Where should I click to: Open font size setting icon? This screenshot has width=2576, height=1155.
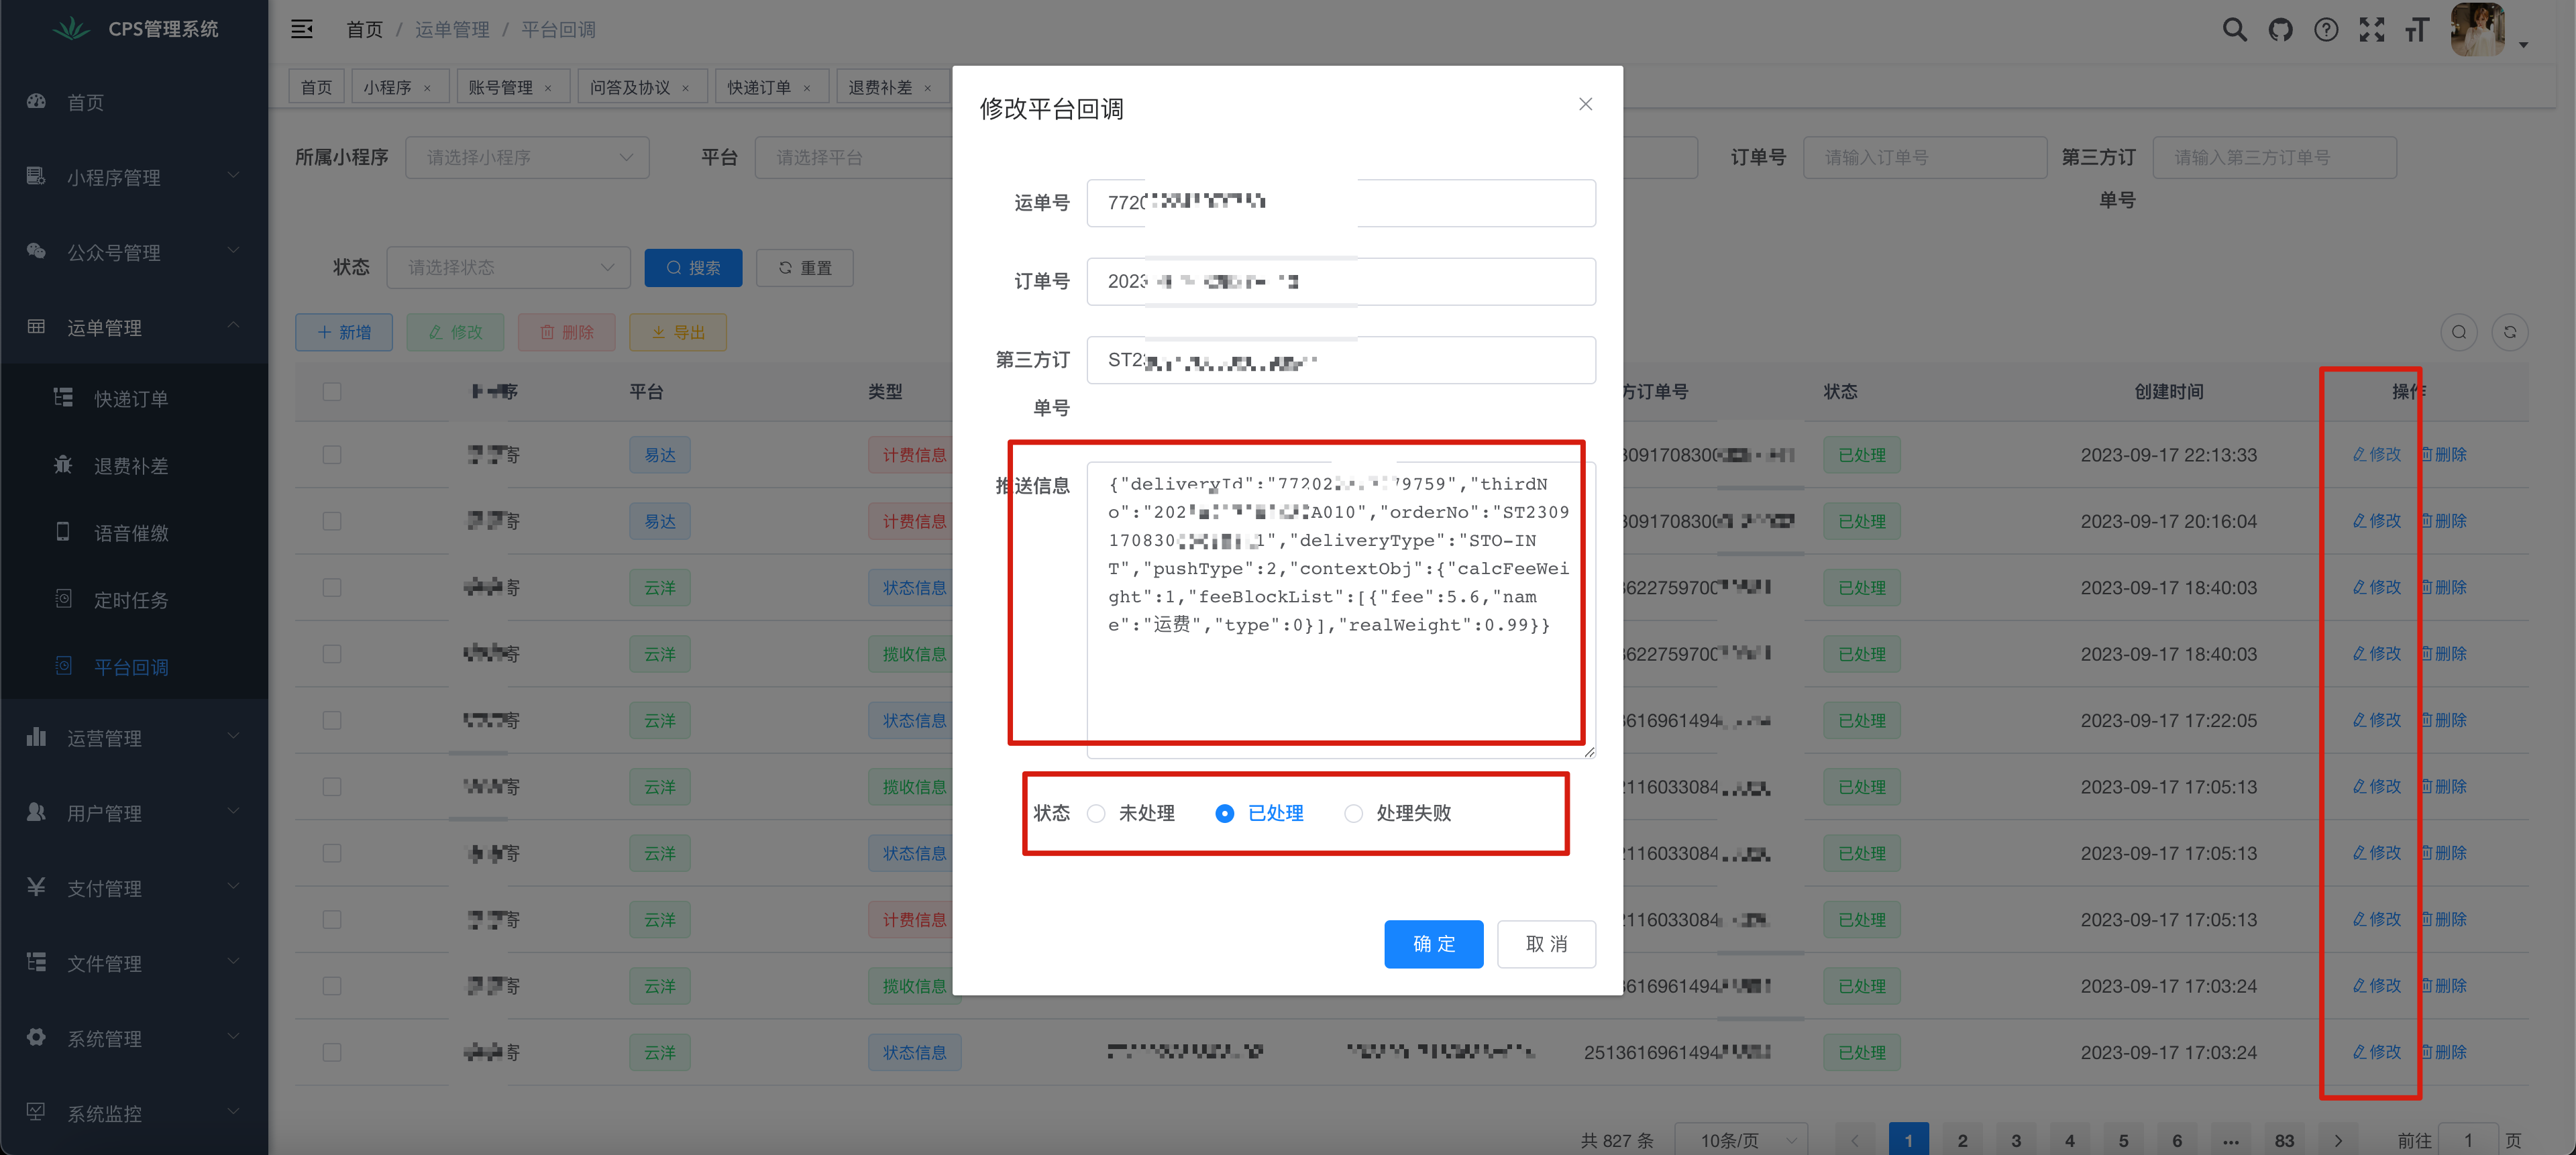point(2417,30)
